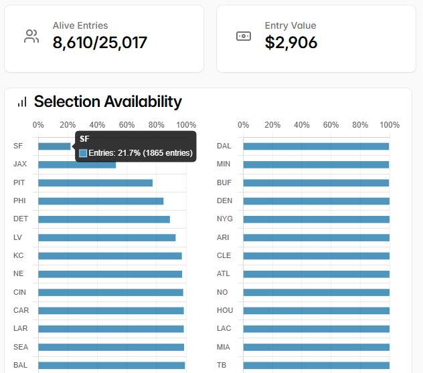
Task: Click the "NYG" team label
Action: coord(225,219)
